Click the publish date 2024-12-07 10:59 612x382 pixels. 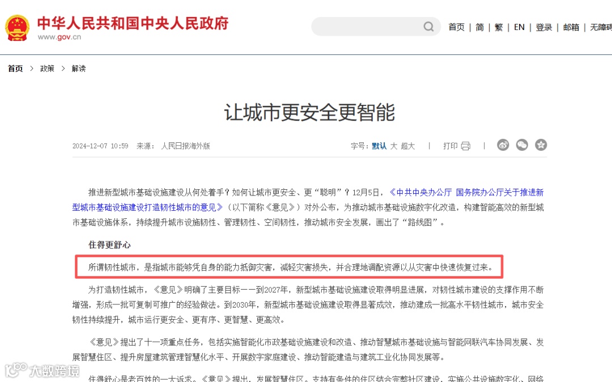[100, 146]
